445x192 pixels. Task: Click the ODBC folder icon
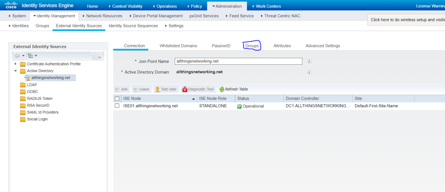pos(23,92)
